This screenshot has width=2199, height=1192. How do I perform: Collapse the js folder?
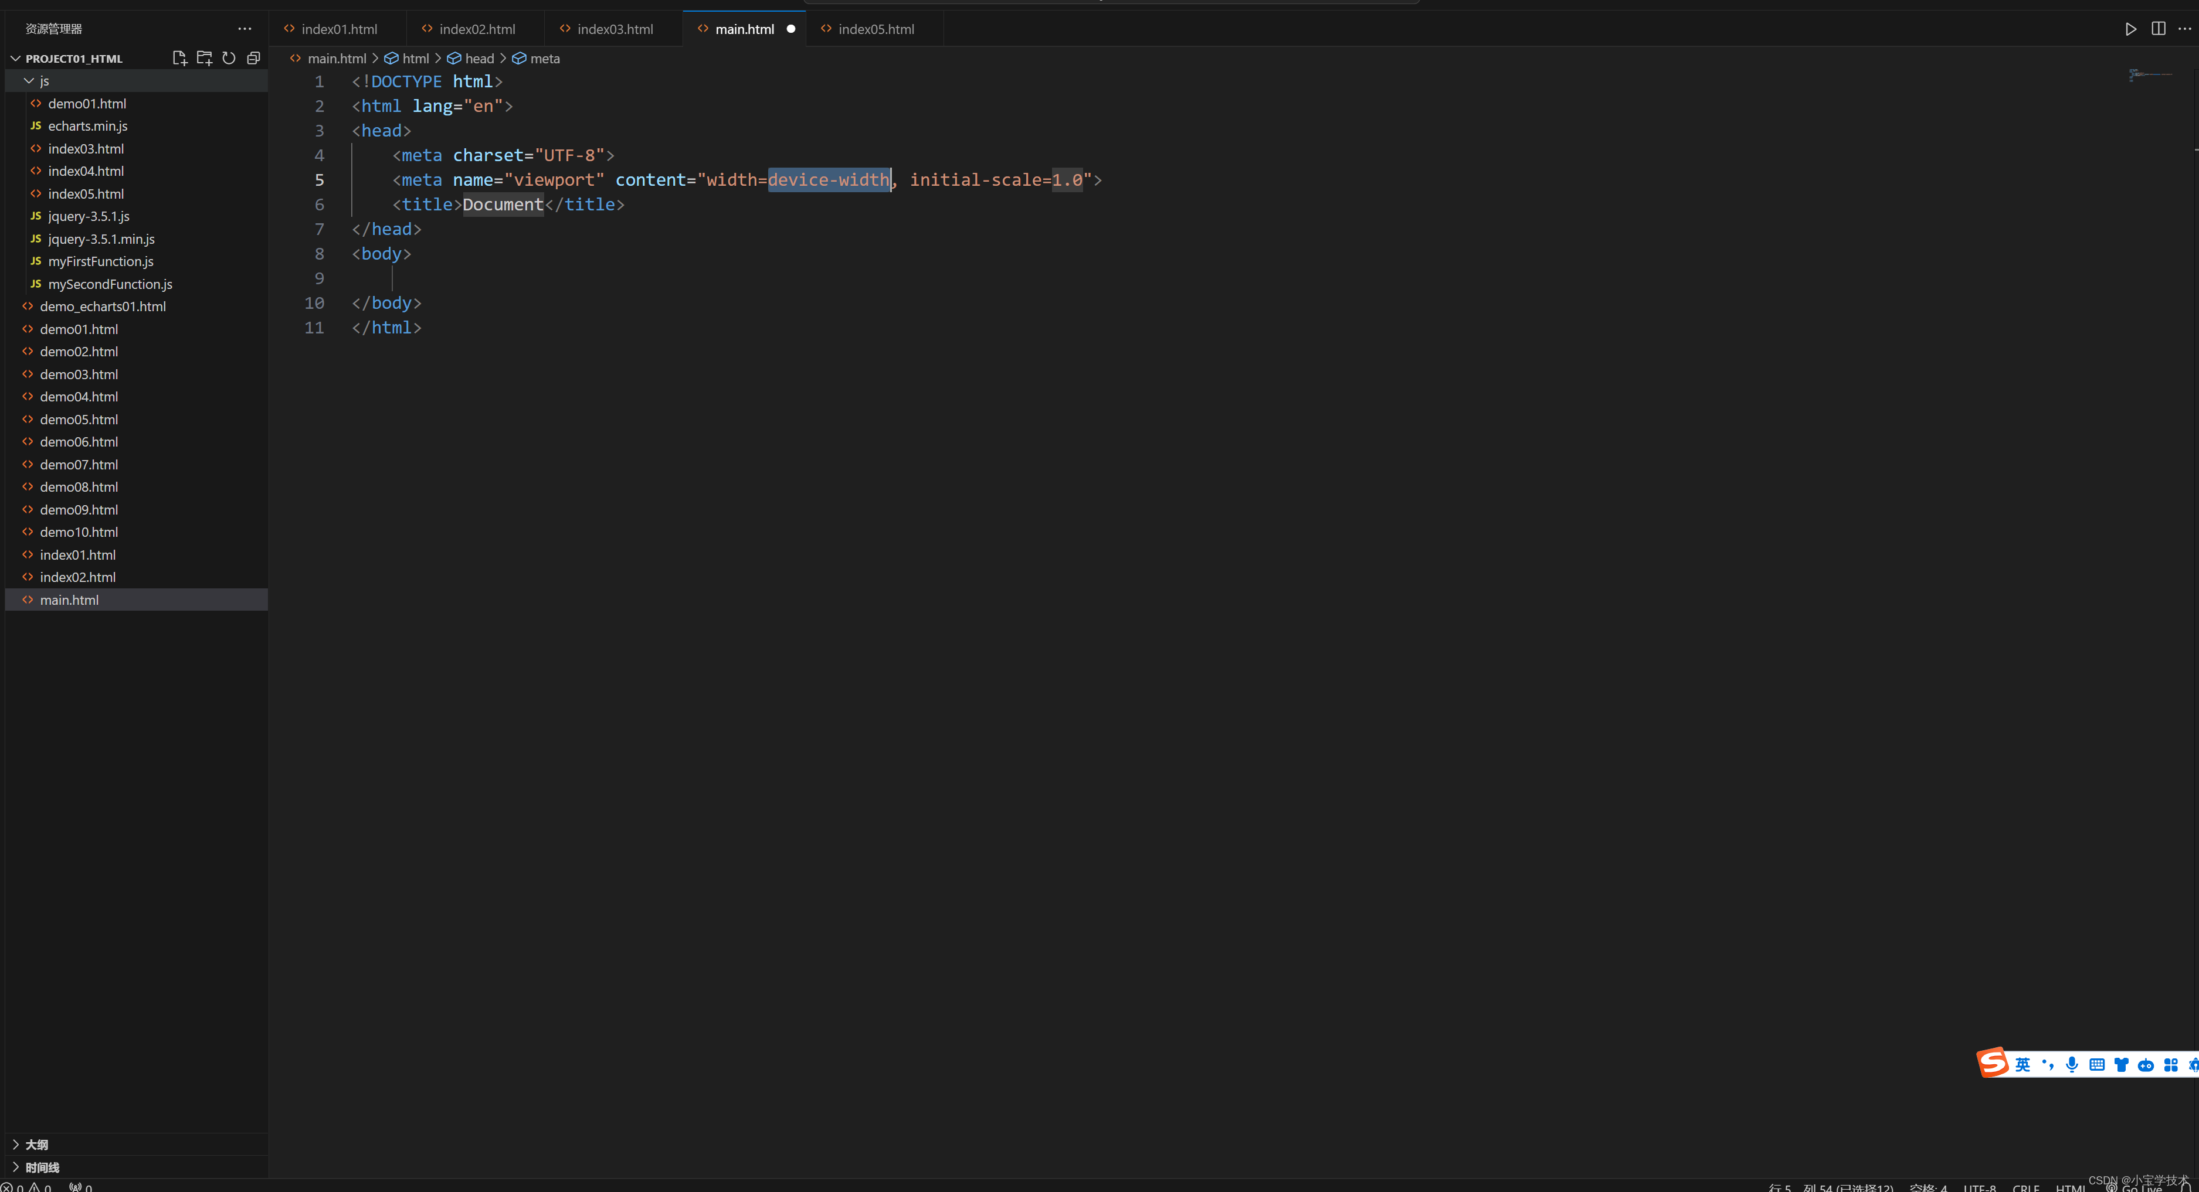click(29, 81)
